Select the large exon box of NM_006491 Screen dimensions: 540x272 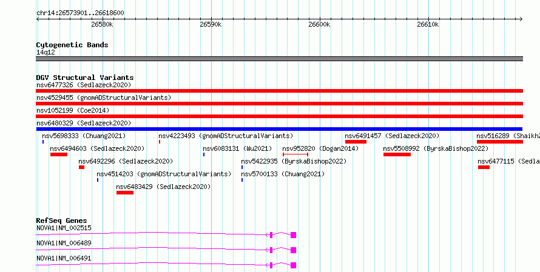coord(294,265)
